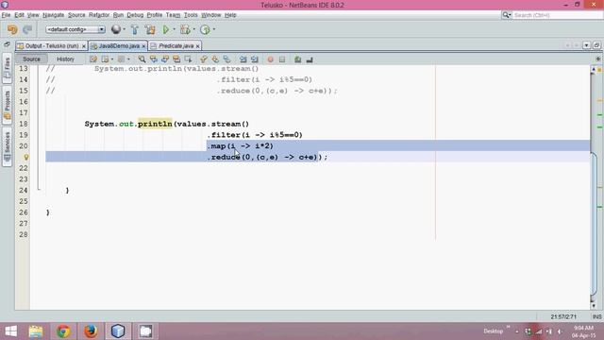Click the hint lightbulb on line 21
The width and height of the screenshot is (604, 340).
pos(26,157)
